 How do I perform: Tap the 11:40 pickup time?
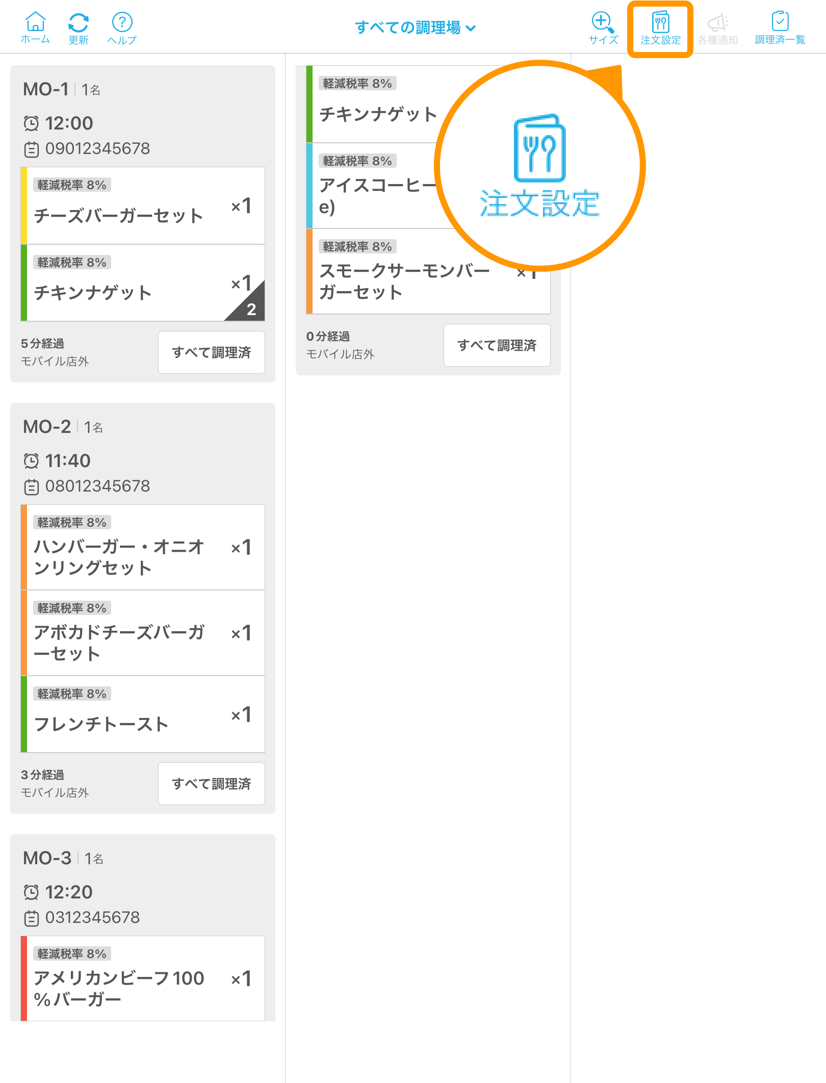(x=68, y=460)
